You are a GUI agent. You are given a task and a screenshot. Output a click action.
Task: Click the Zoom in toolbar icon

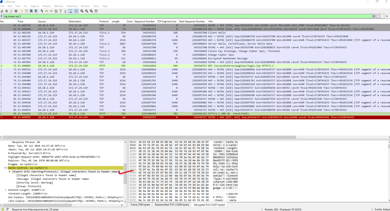point(82,11)
